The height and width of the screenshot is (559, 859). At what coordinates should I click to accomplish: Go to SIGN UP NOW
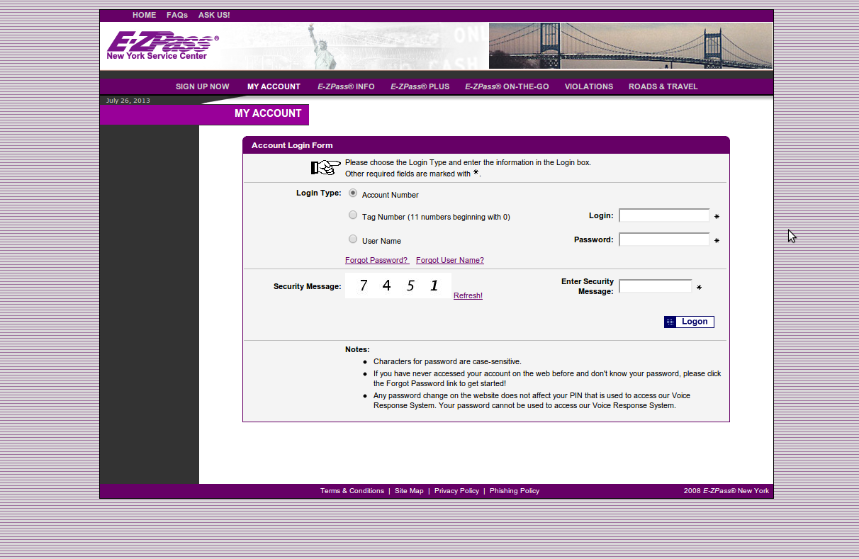pos(203,86)
